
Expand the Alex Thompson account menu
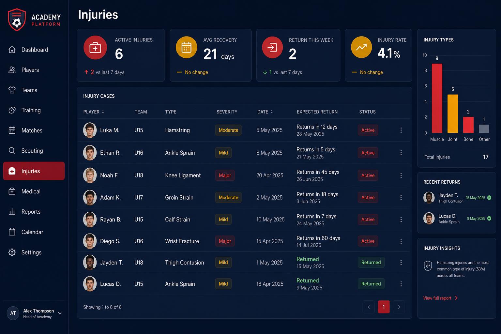click(x=60, y=313)
